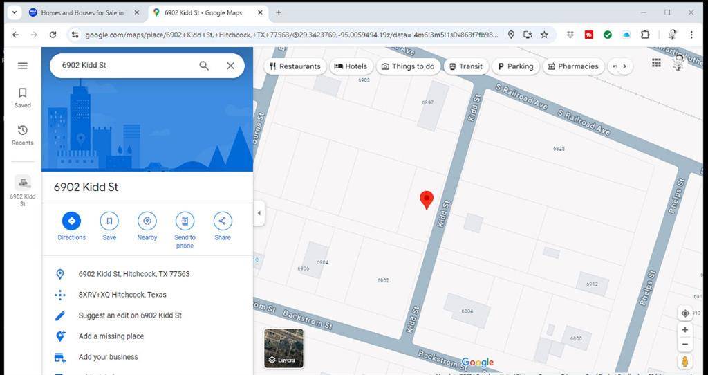Save this place
The image size is (708, 375).
pyautogui.click(x=109, y=226)
